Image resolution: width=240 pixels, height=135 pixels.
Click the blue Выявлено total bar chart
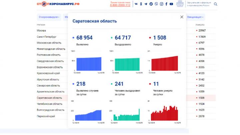tap(89, 64)
